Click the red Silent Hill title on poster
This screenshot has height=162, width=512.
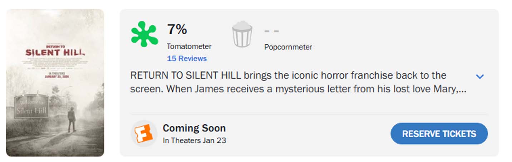[x=55, y=52]
